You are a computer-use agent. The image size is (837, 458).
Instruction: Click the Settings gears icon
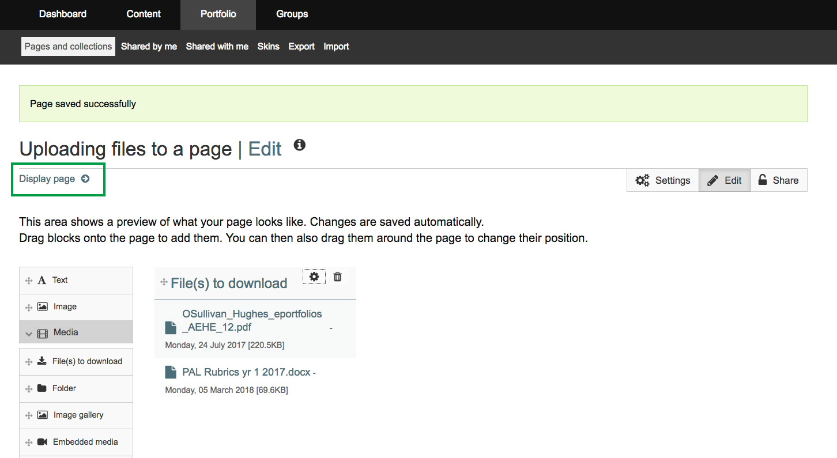[642, 180]
